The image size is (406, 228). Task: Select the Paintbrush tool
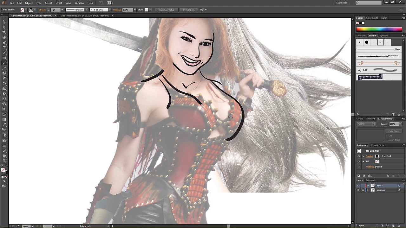[4, 63]
